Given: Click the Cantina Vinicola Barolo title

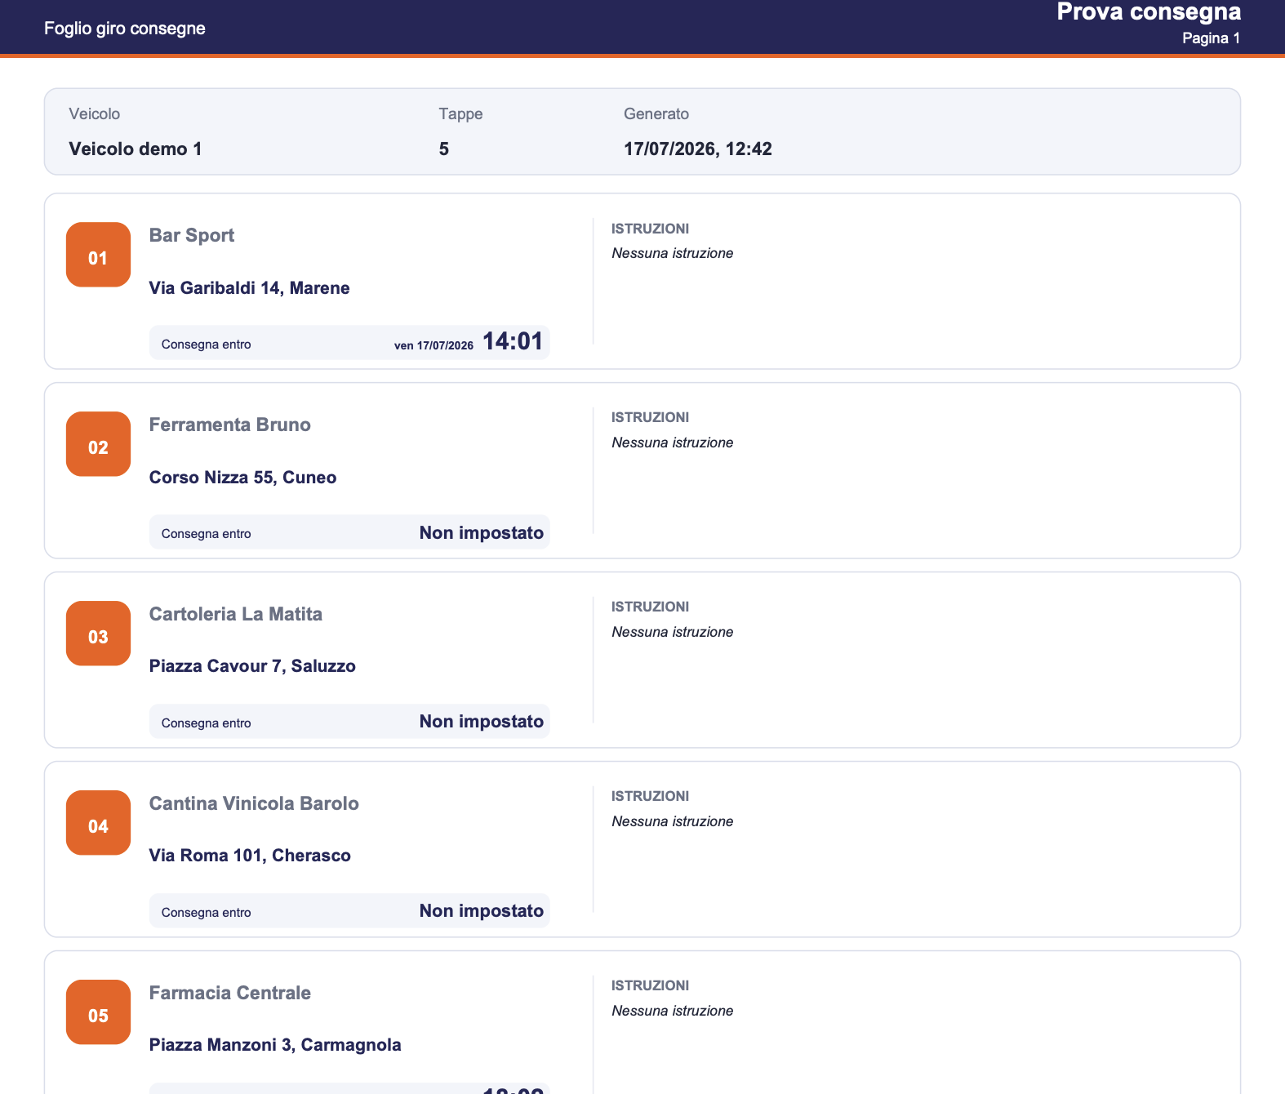Looking at the screenshot, I should coord(254,803).
